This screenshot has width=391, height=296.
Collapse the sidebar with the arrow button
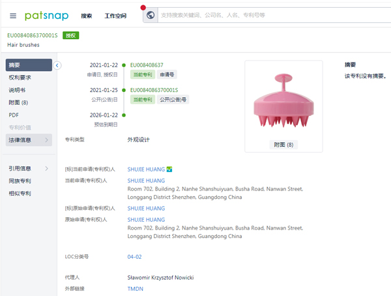click(x=57, y=65)
